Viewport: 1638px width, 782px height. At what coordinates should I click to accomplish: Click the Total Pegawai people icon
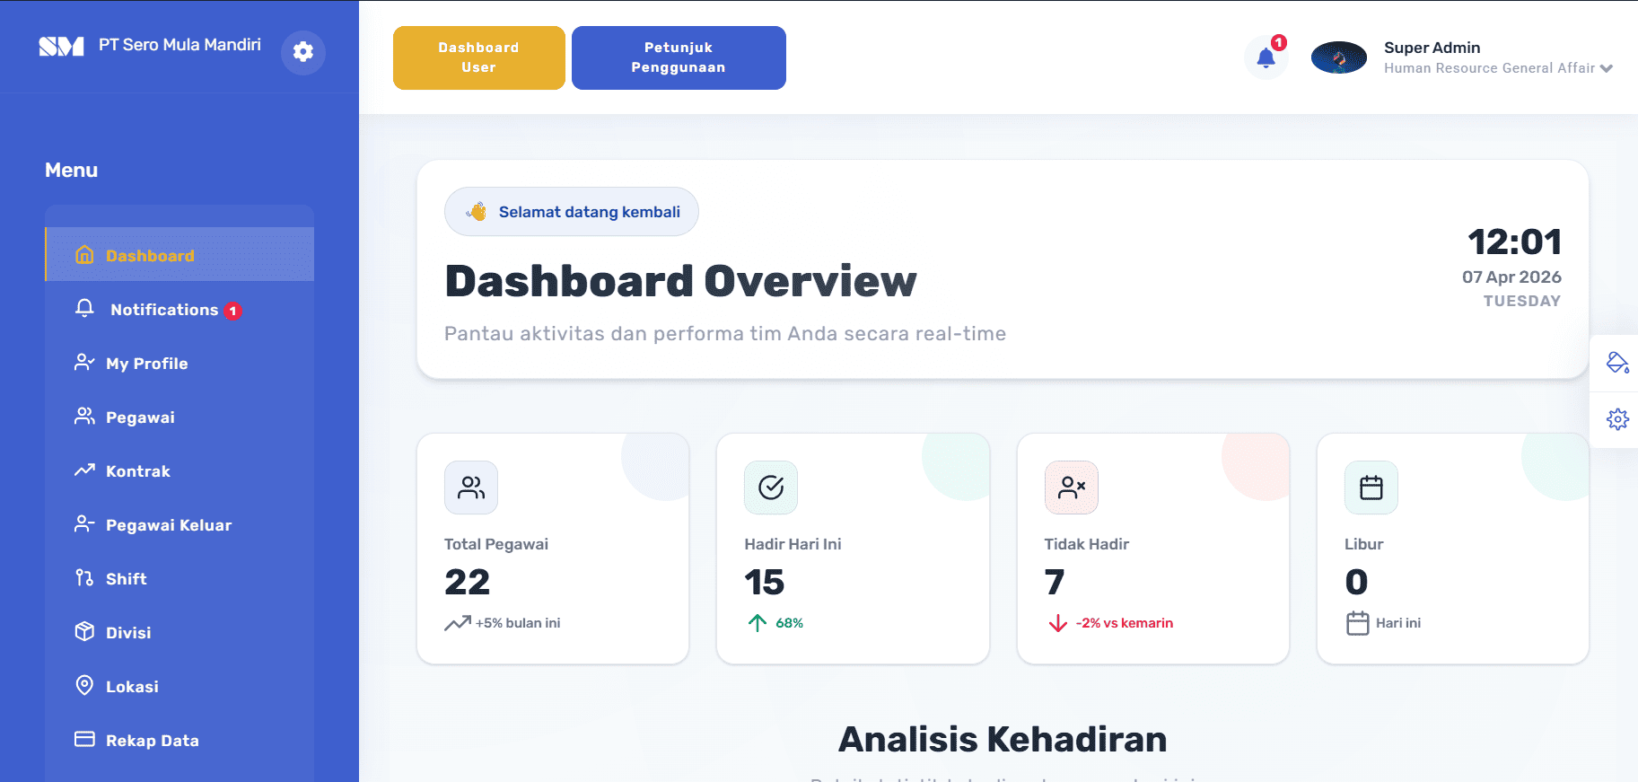(x=471, y=488)
